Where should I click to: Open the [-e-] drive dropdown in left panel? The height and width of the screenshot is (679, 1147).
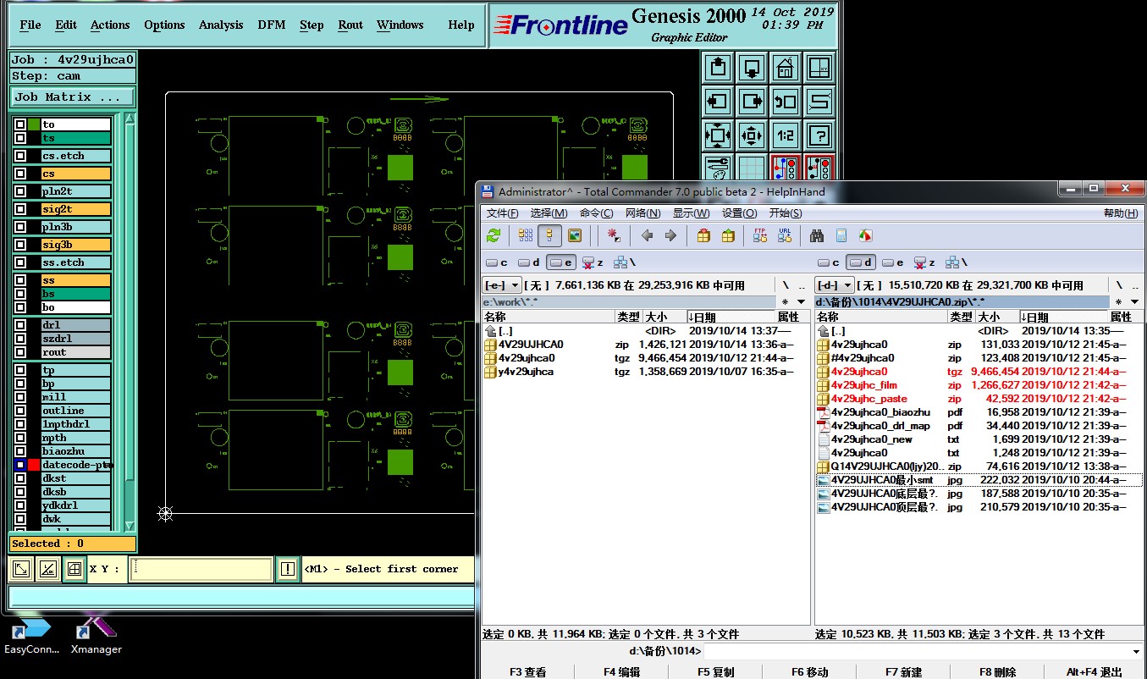(x=502, y=285)
